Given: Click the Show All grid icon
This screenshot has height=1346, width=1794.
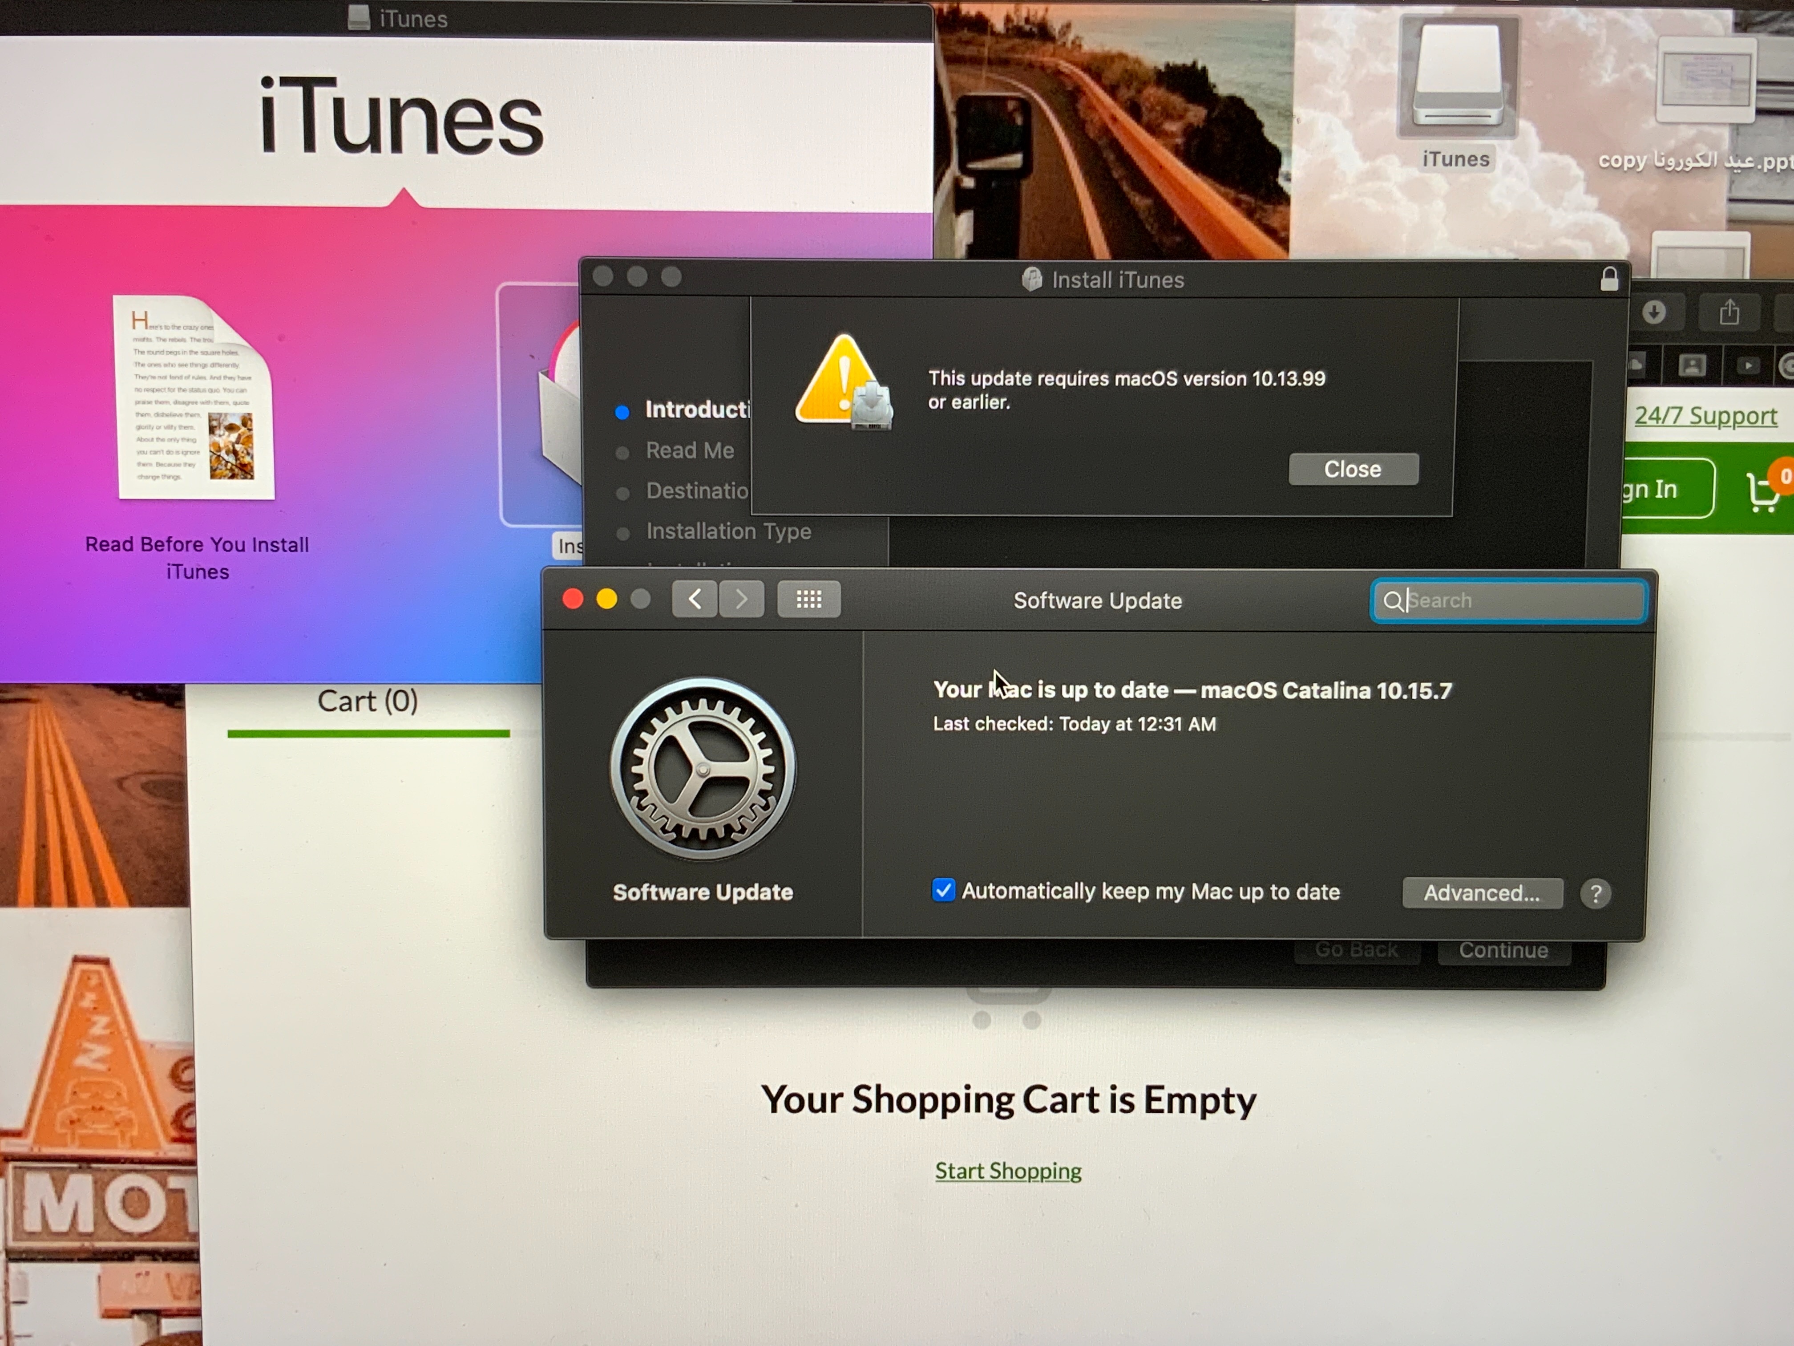Looking at the screenshot, I should coord(808,600).
